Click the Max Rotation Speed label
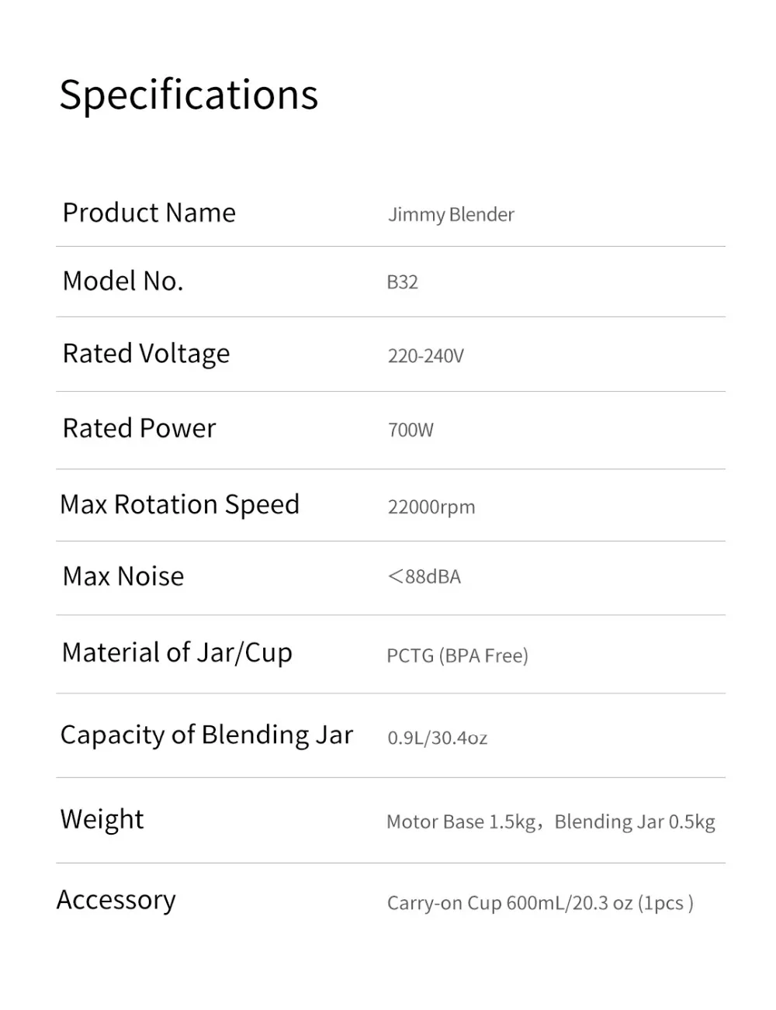Viewport: 776px width, 1010px height. point(179,504)
